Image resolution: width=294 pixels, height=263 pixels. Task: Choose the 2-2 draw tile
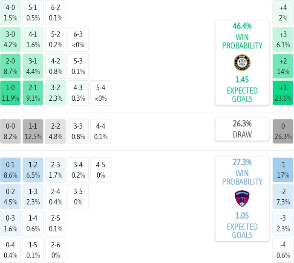click(56, 131)
